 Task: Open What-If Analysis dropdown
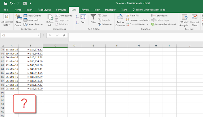tap(184, 20)
